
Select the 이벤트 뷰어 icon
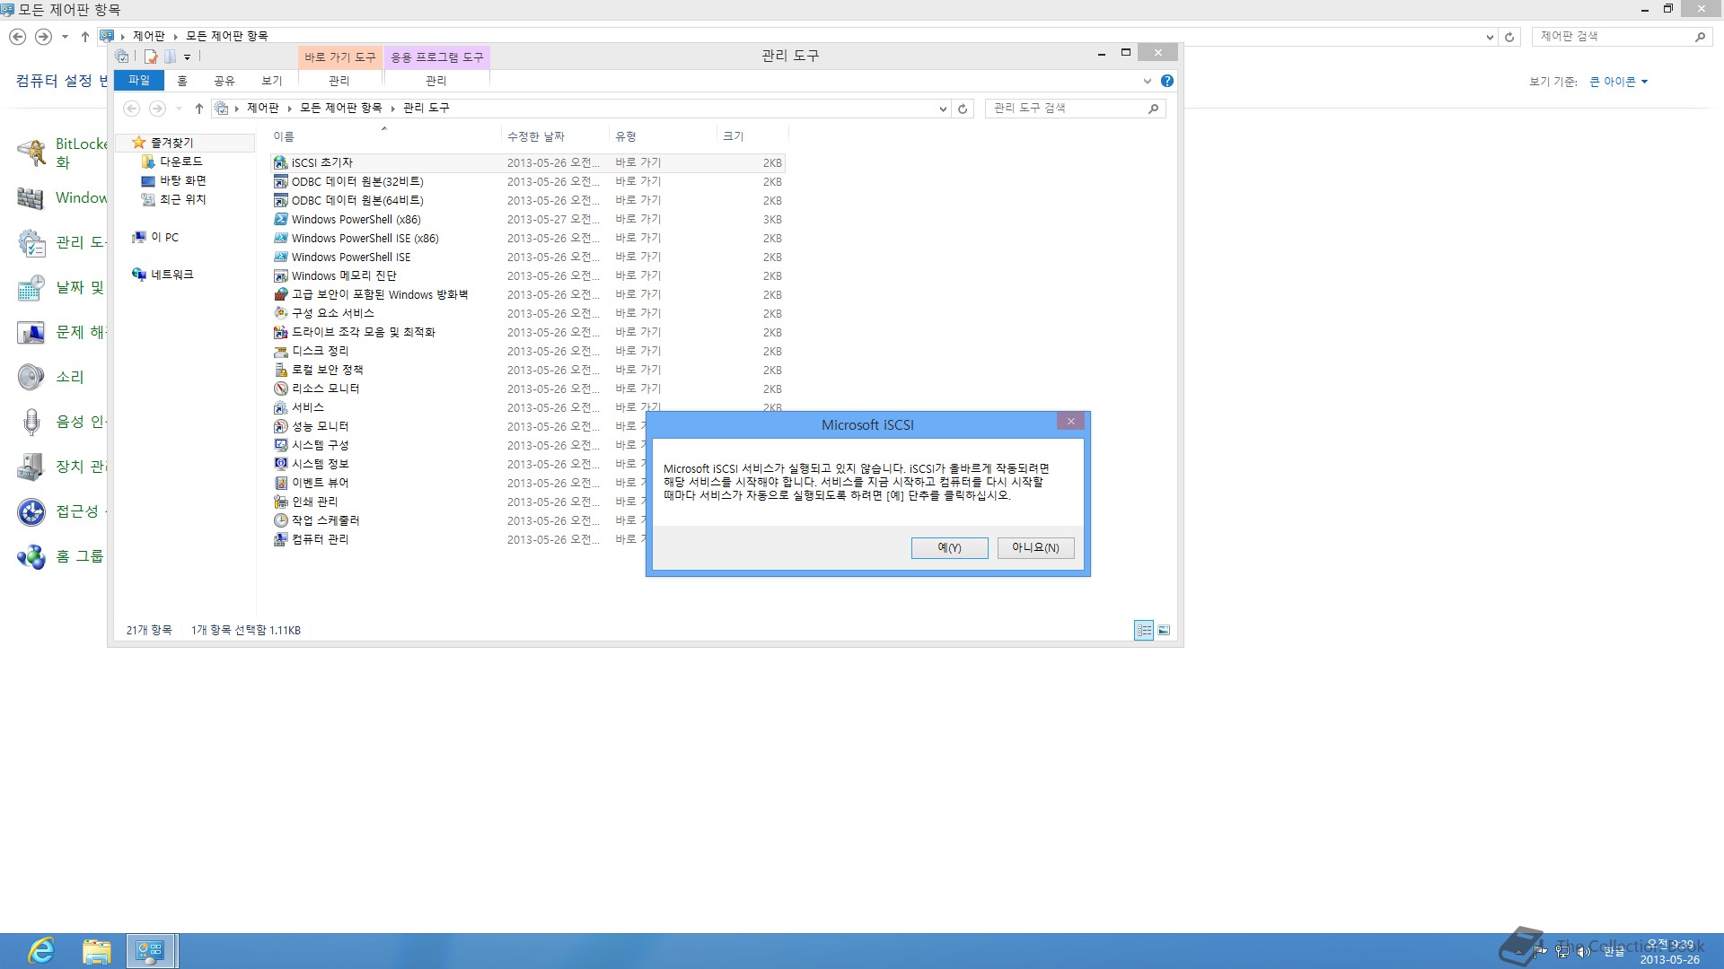[281, 483]
